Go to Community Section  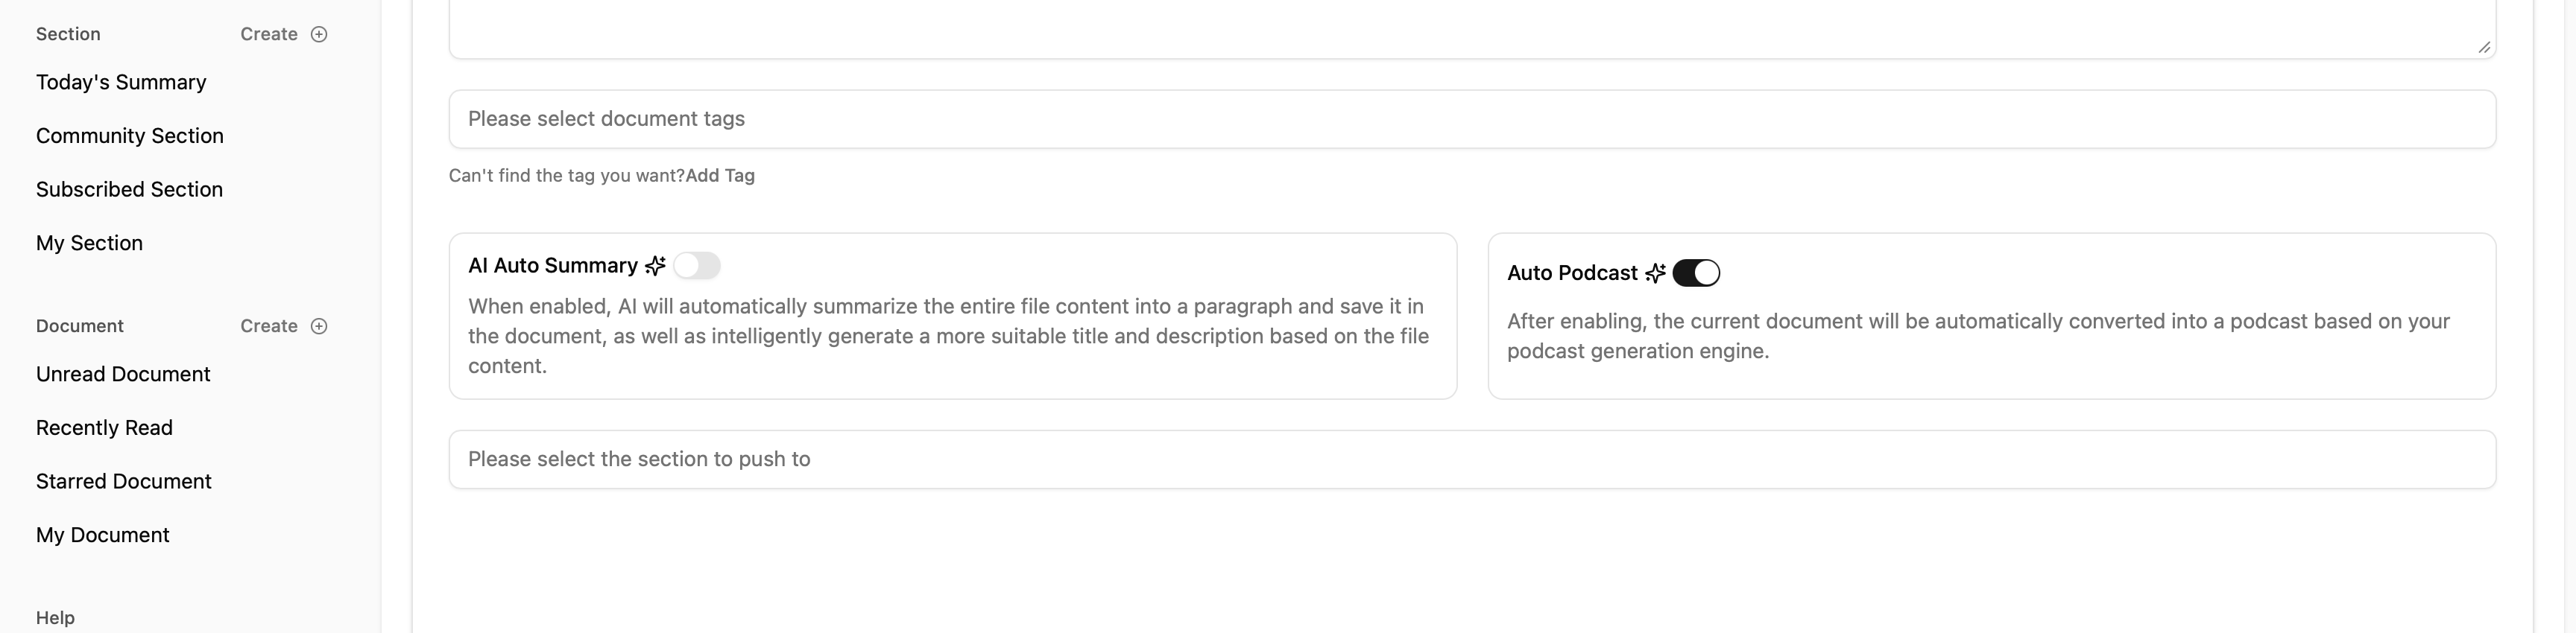pos(130,136)
